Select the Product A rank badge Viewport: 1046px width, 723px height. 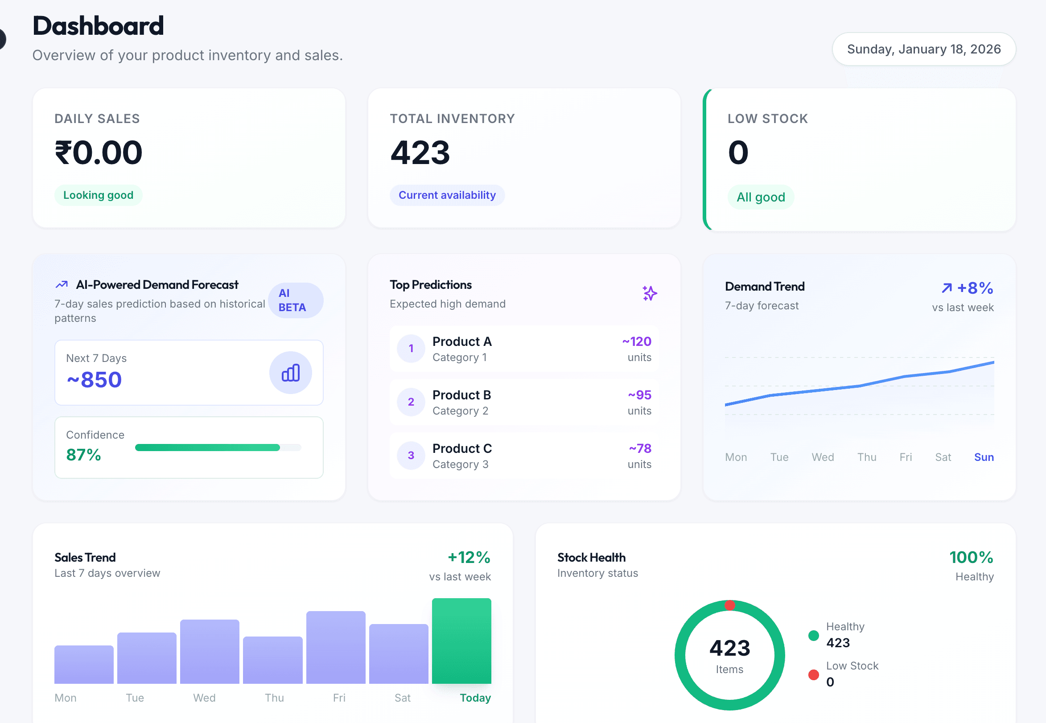tap(411, 349)
